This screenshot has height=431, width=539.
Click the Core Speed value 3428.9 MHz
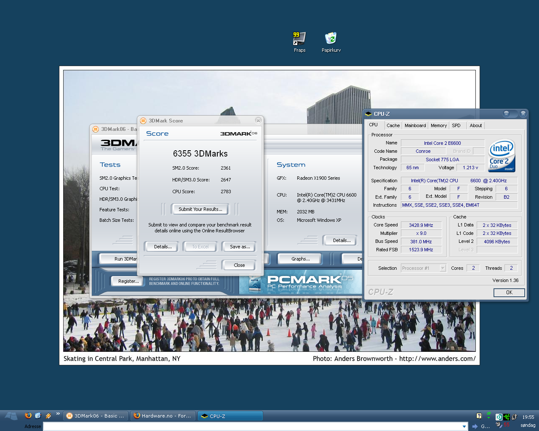click(421, 225)
